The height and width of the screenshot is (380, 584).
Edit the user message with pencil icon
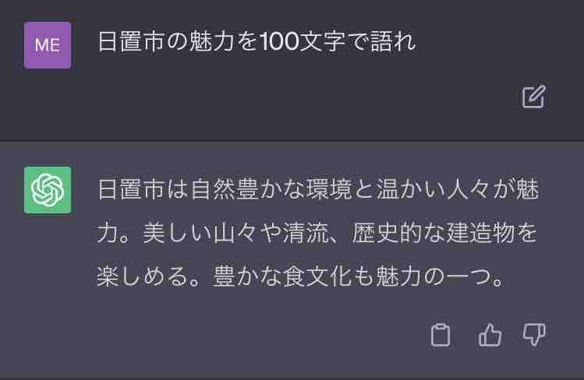pyautogui.click(x=534, y=97)
